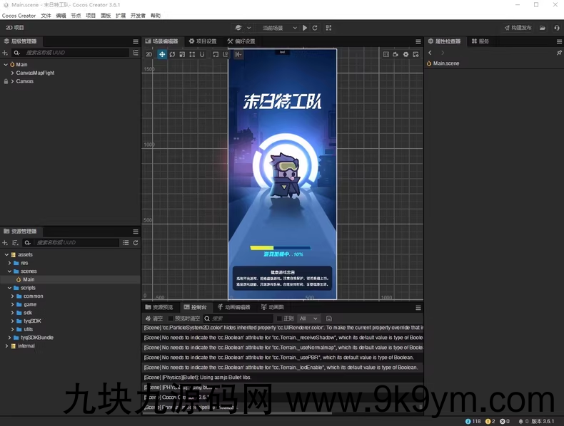Click add asset plus icon in assets panel
Viewport: 564px width, 426px height.
click(x=5, y=243)
